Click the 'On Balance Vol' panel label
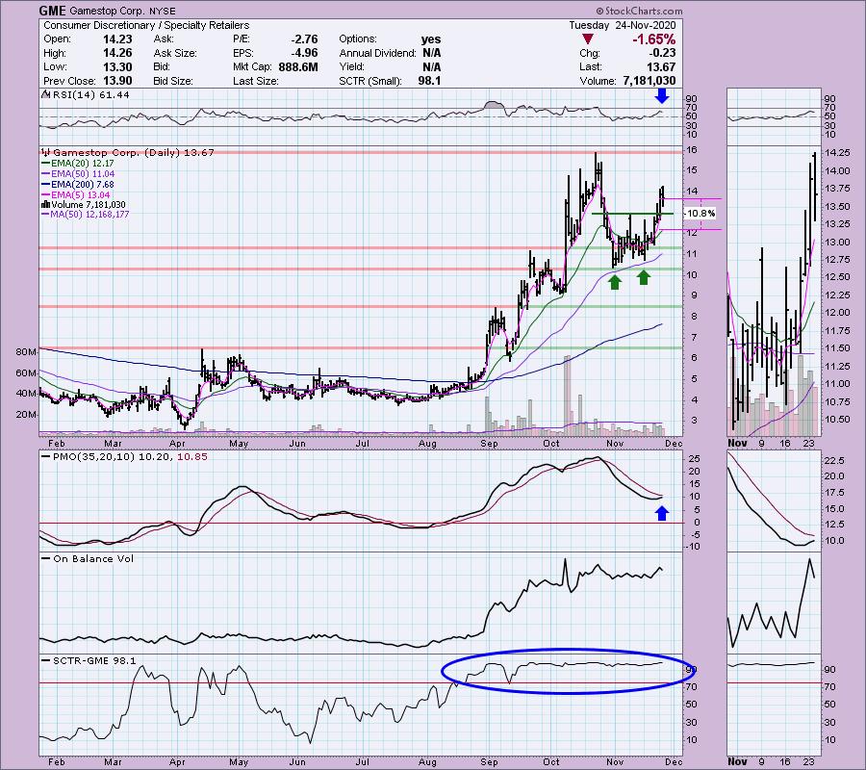This screenshot has height=770, width=866. (92, 558)
